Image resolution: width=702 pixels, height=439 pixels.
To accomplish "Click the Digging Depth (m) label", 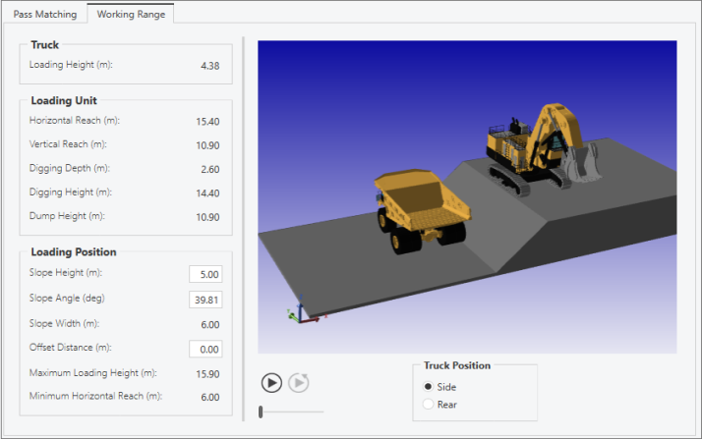I will tap(70, 168).
